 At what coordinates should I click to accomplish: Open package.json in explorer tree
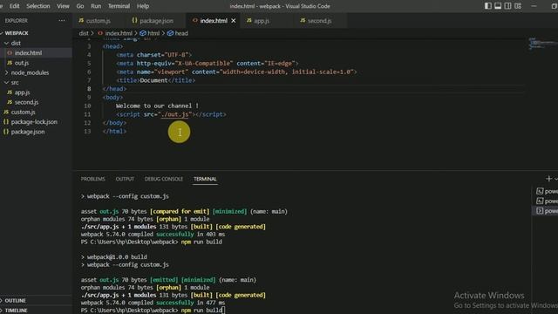(x=28, y=132)
